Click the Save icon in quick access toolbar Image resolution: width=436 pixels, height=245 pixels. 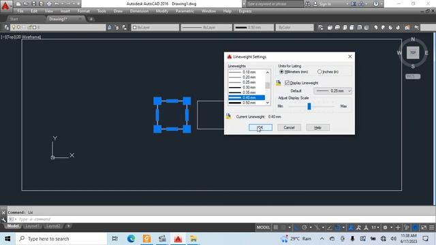point(33,4)
